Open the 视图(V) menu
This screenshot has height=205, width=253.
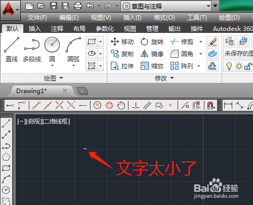point(101,18)
